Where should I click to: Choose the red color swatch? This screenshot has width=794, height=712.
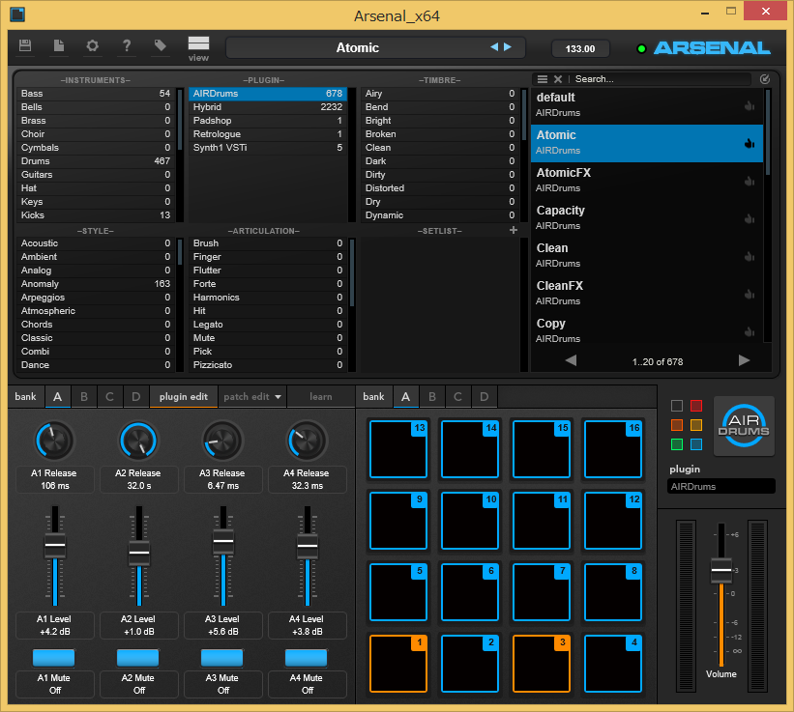coord(696,406)
